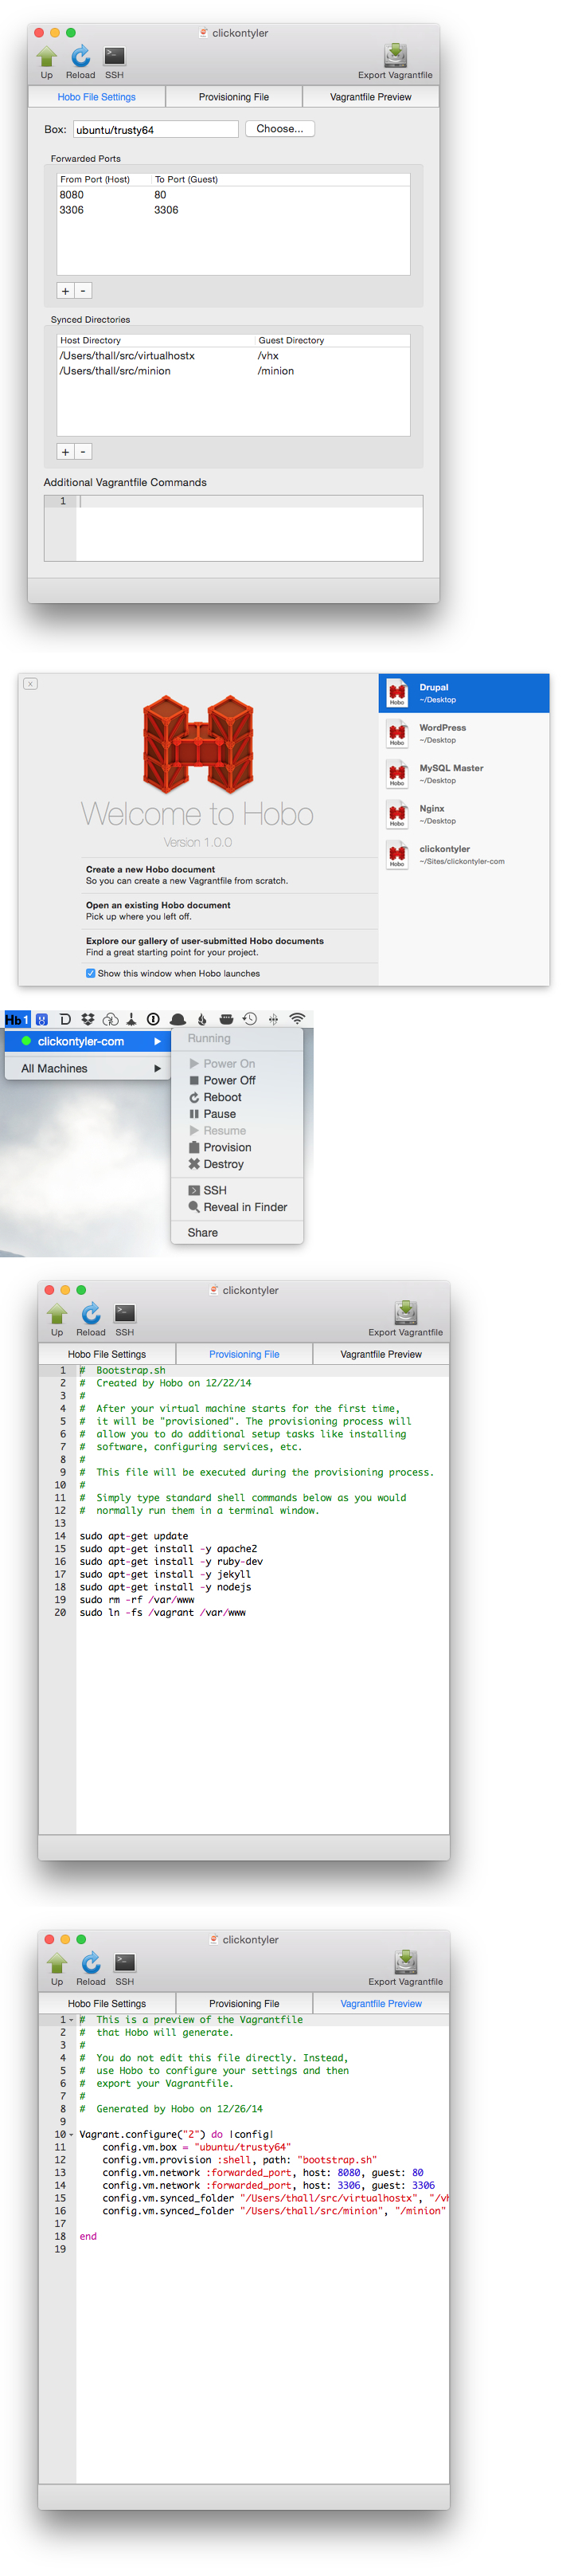
Task: Click the Bluetooth menu bar icon
Action: 273,1019
